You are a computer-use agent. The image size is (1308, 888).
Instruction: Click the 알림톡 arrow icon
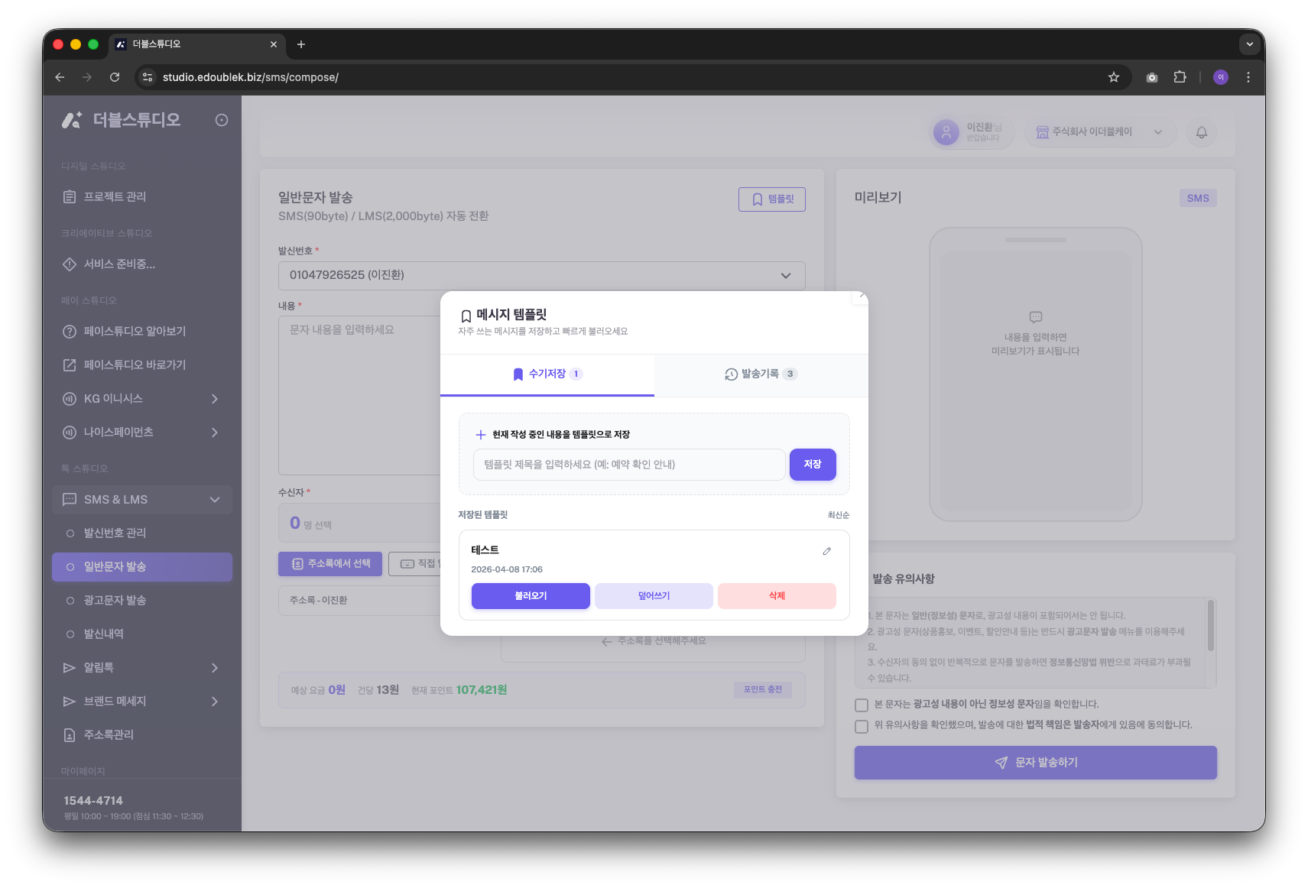(x=70, y=668)
